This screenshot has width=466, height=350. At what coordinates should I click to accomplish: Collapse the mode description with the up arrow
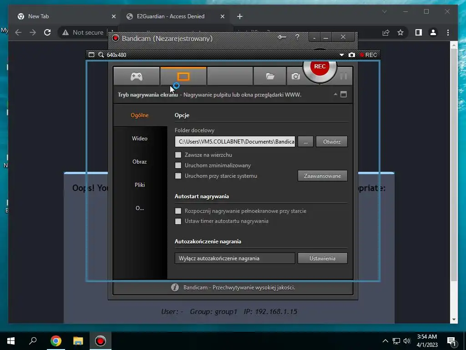(x=335, y=94)
